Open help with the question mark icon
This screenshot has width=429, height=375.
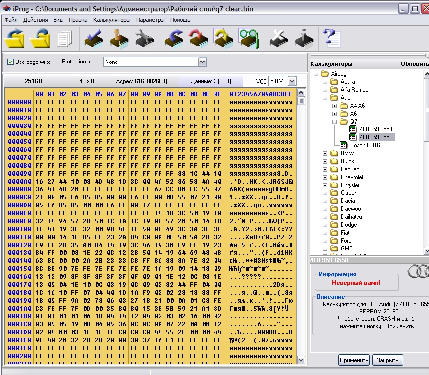tap(331, 38)
